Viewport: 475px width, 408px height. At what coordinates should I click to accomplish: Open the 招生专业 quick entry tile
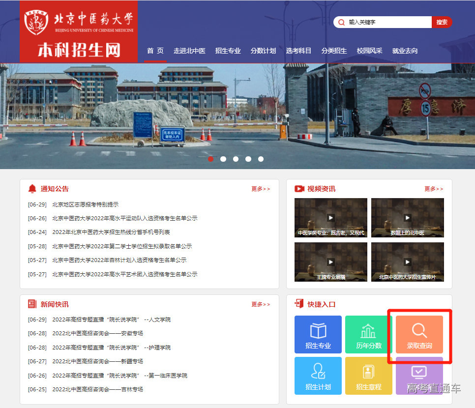point(318,334)
